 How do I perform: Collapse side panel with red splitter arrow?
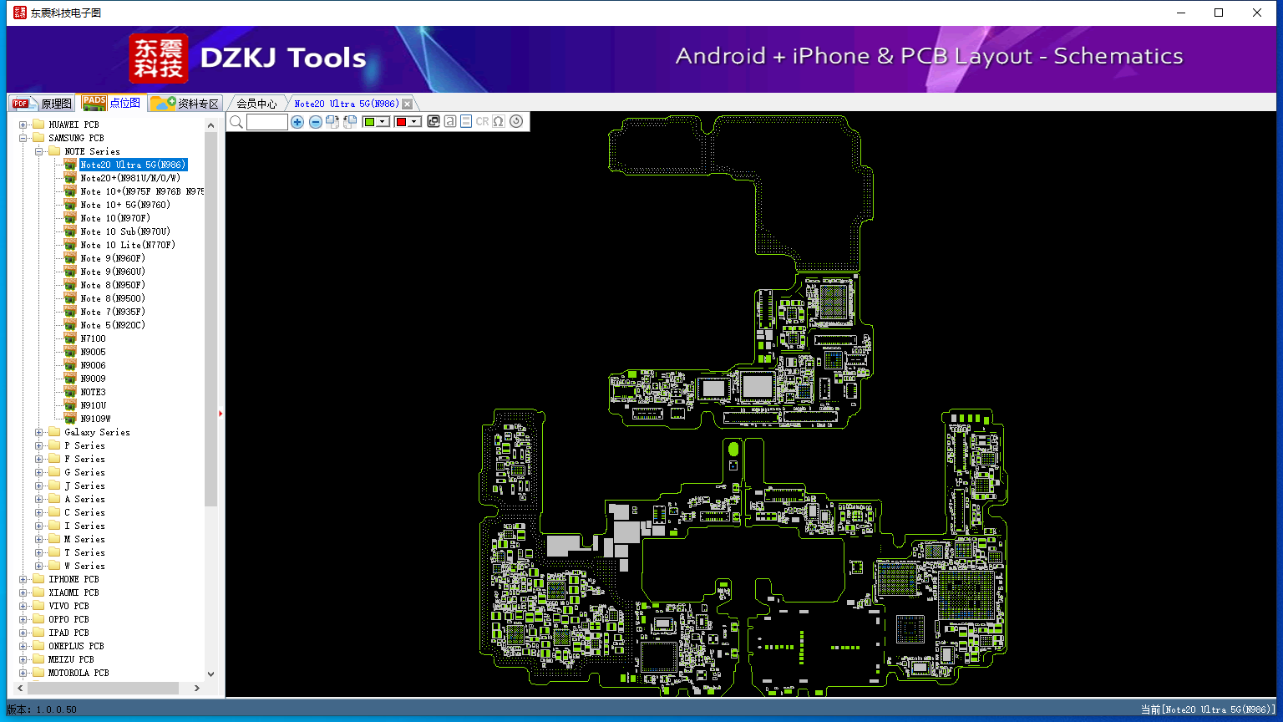point(221,414)
